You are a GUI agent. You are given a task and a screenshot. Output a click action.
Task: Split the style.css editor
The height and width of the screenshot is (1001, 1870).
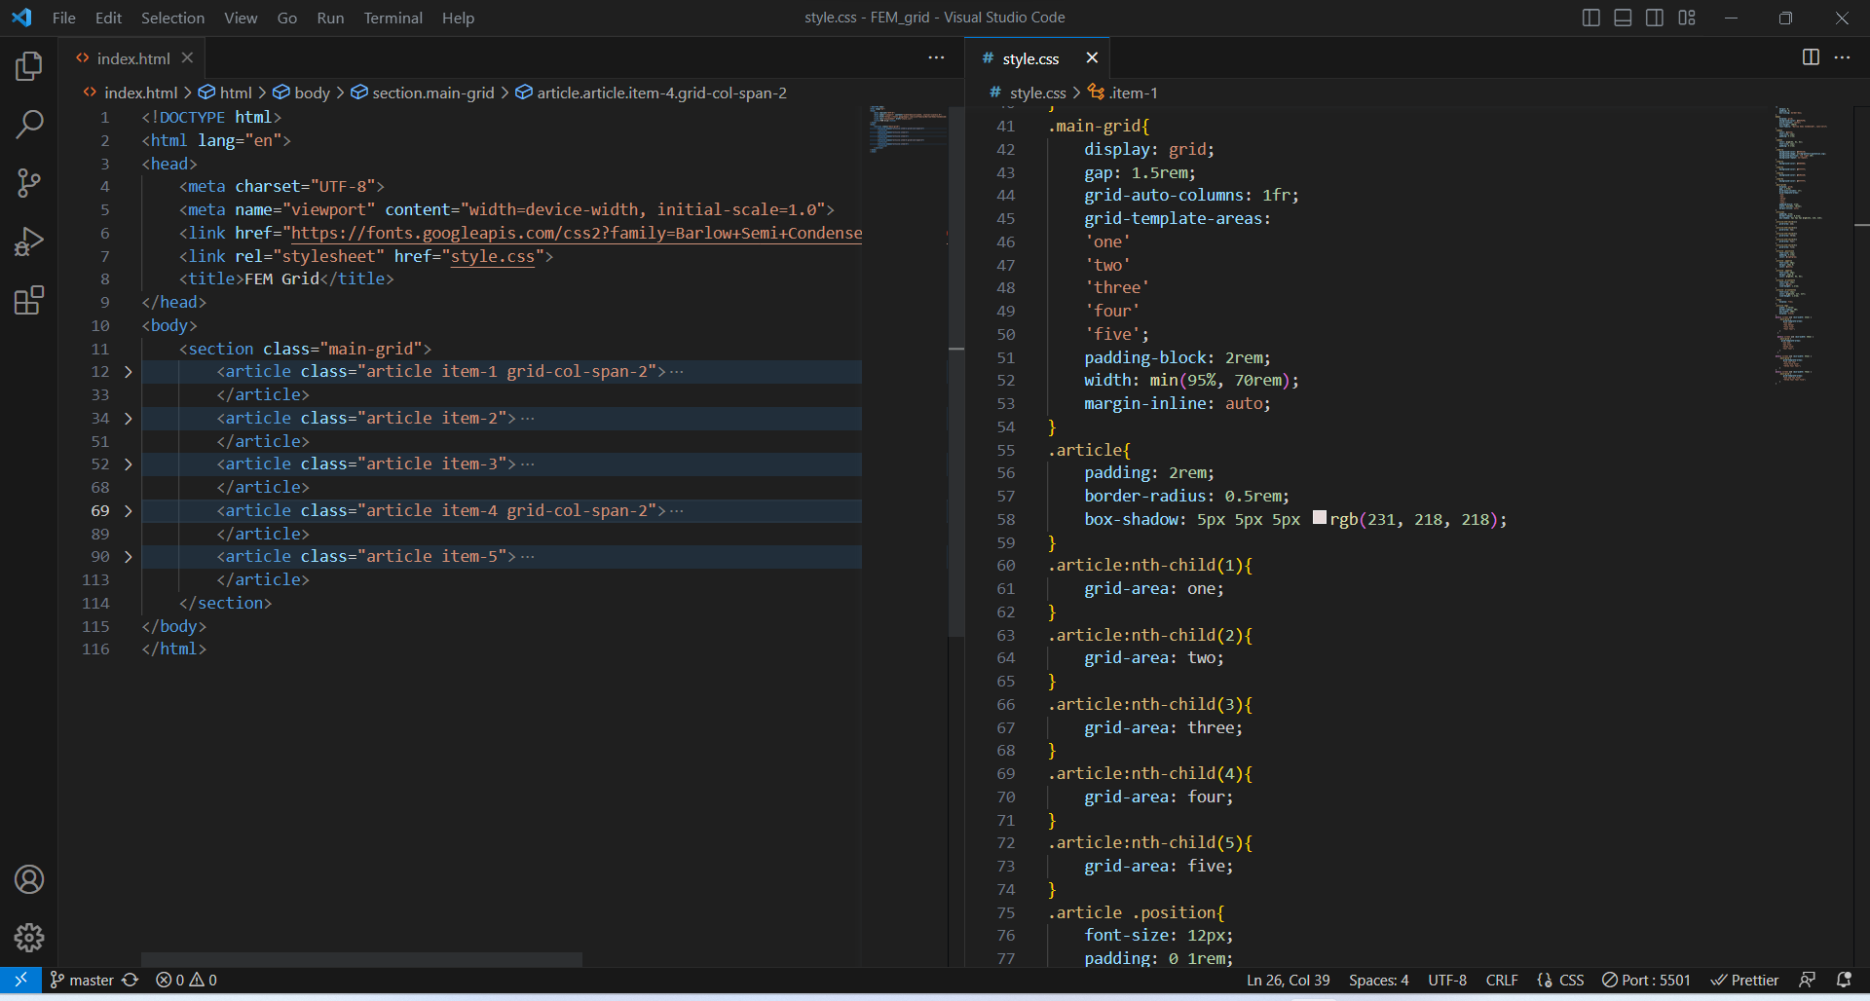coord(1810,57)
